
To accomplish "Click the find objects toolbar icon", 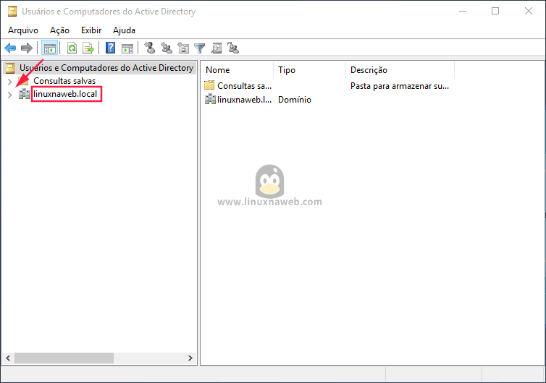I will click(x=216, y=48).
